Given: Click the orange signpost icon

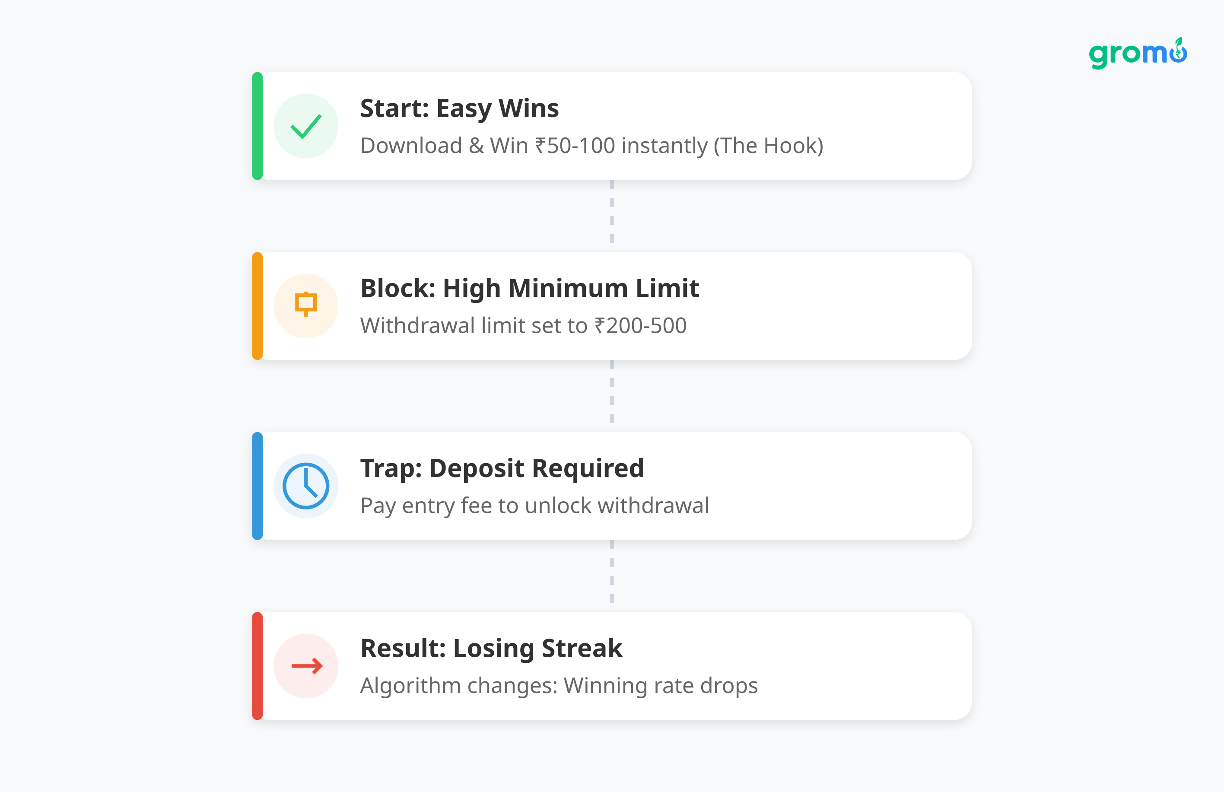Looking at the screenshot, I should [x=306, y=304].
